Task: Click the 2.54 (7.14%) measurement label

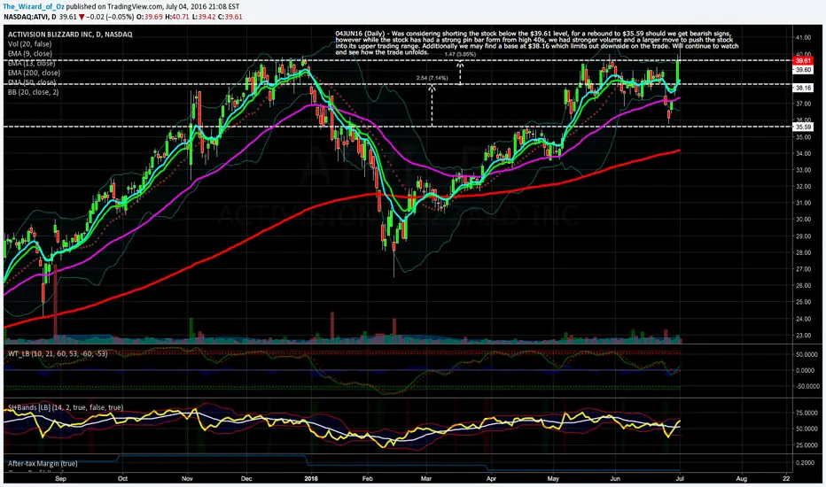Action: point(432,78)
